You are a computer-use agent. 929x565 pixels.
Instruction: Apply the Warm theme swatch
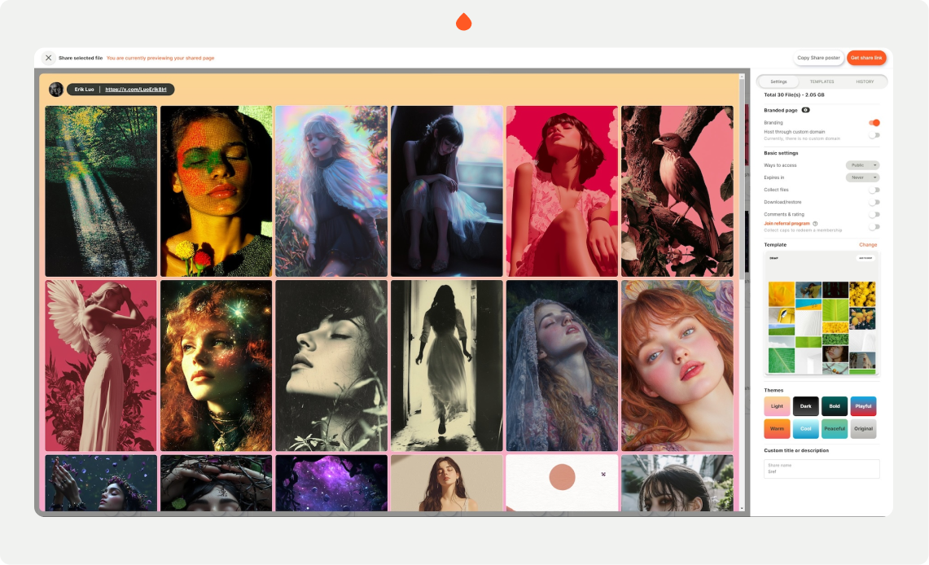[x=777, y=429]
